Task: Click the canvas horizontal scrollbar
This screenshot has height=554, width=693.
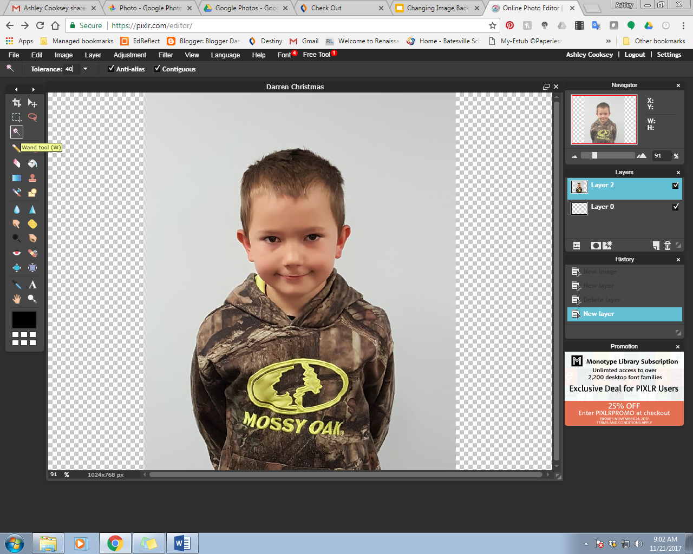Action: (346, 474)
